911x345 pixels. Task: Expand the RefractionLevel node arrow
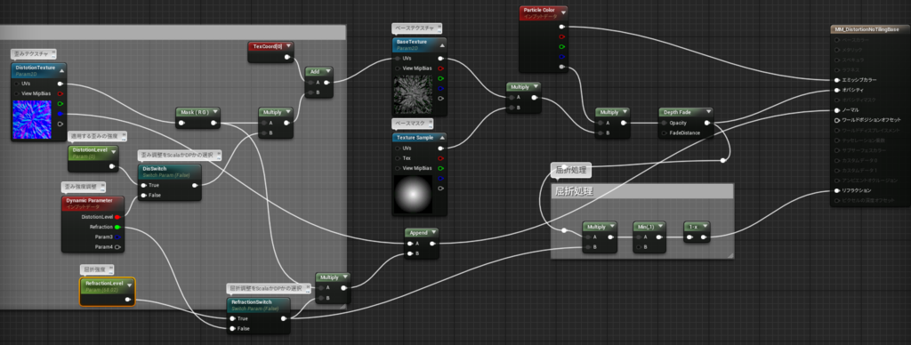pos(129,285)
